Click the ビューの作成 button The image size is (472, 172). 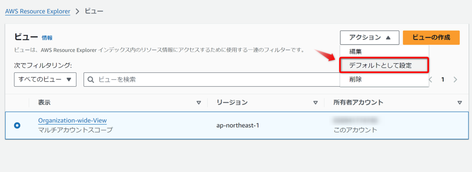(x=431, y=38)
